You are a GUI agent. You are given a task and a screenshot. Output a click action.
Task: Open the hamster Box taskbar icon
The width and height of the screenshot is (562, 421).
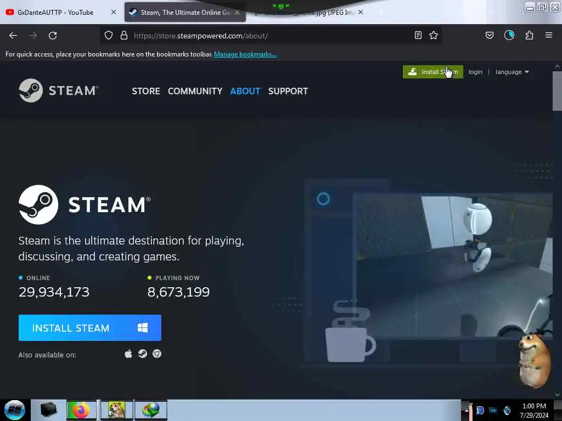click(x=117, y=410)
